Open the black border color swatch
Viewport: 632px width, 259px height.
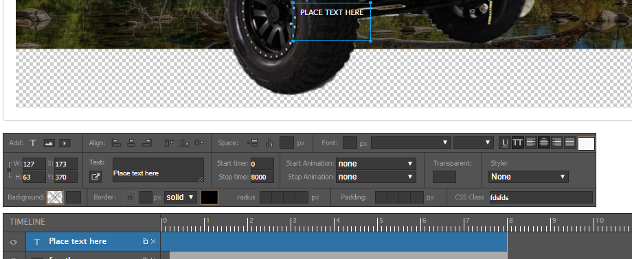(210, 197)
